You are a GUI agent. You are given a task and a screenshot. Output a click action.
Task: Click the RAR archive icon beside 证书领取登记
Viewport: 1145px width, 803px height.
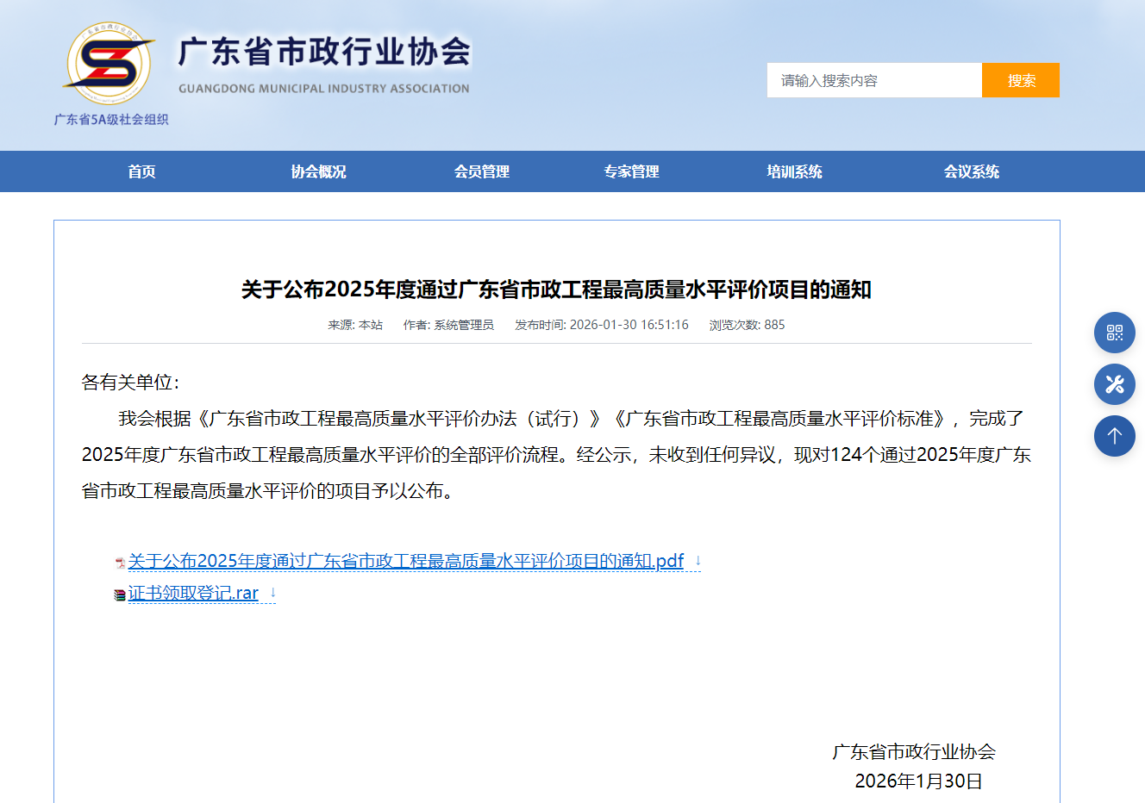120,594
